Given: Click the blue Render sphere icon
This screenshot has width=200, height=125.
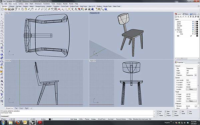Looking at the screenshot, I should (92, 9).
